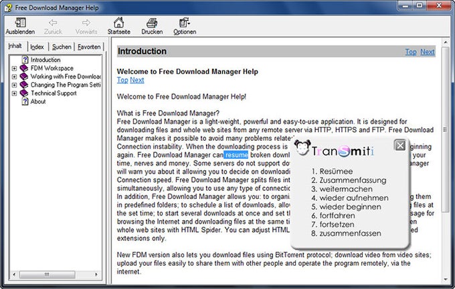Viewport: 455px width, 289px height.
Task: Expand Working with Free Download node
Action: [14, 77]
